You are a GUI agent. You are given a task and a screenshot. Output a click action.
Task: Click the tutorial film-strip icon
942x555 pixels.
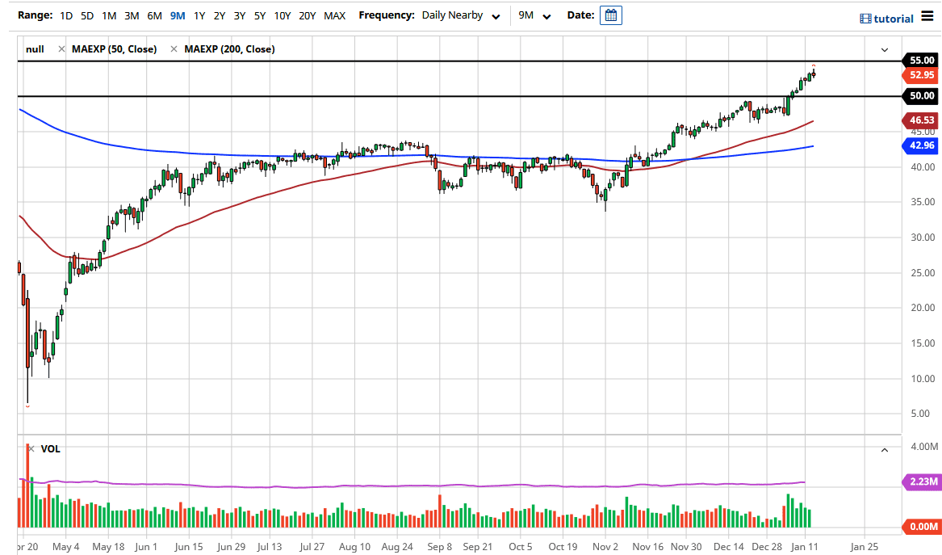coord(866,18)
